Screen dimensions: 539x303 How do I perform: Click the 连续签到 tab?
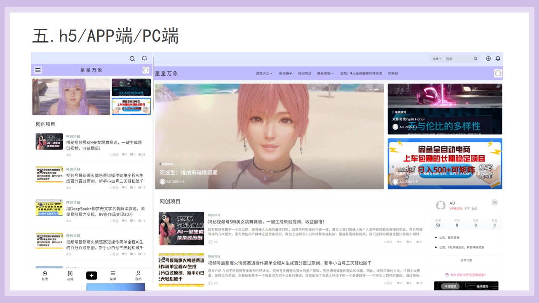pyautogui.click(x=482, y=287)
